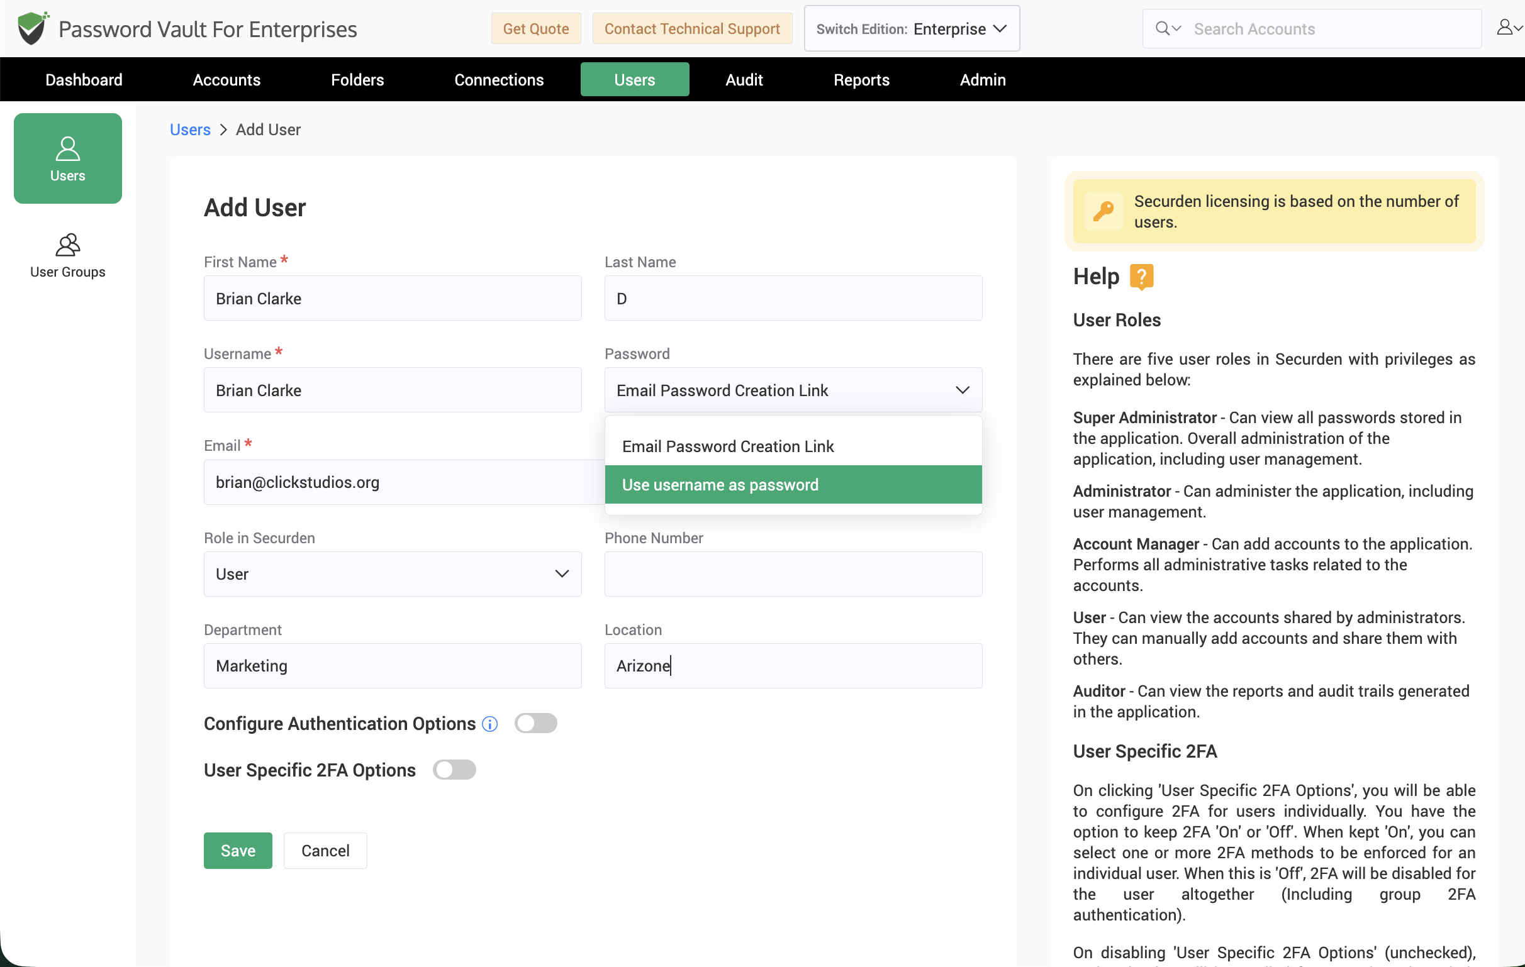Select the Users tab in navigation

click(635, 80)
